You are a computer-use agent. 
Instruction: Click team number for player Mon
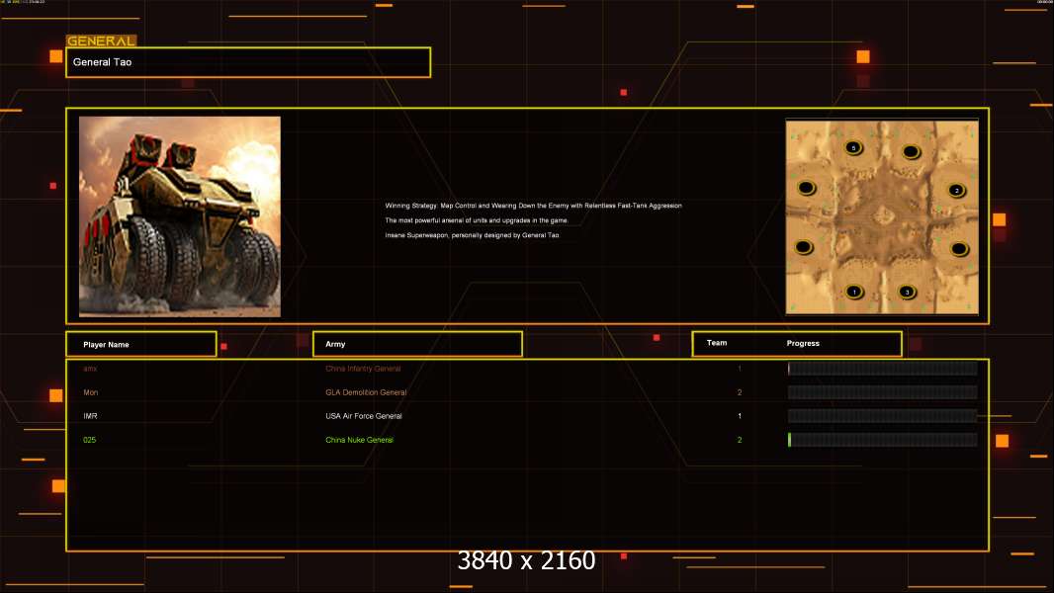tap(740, 392)
